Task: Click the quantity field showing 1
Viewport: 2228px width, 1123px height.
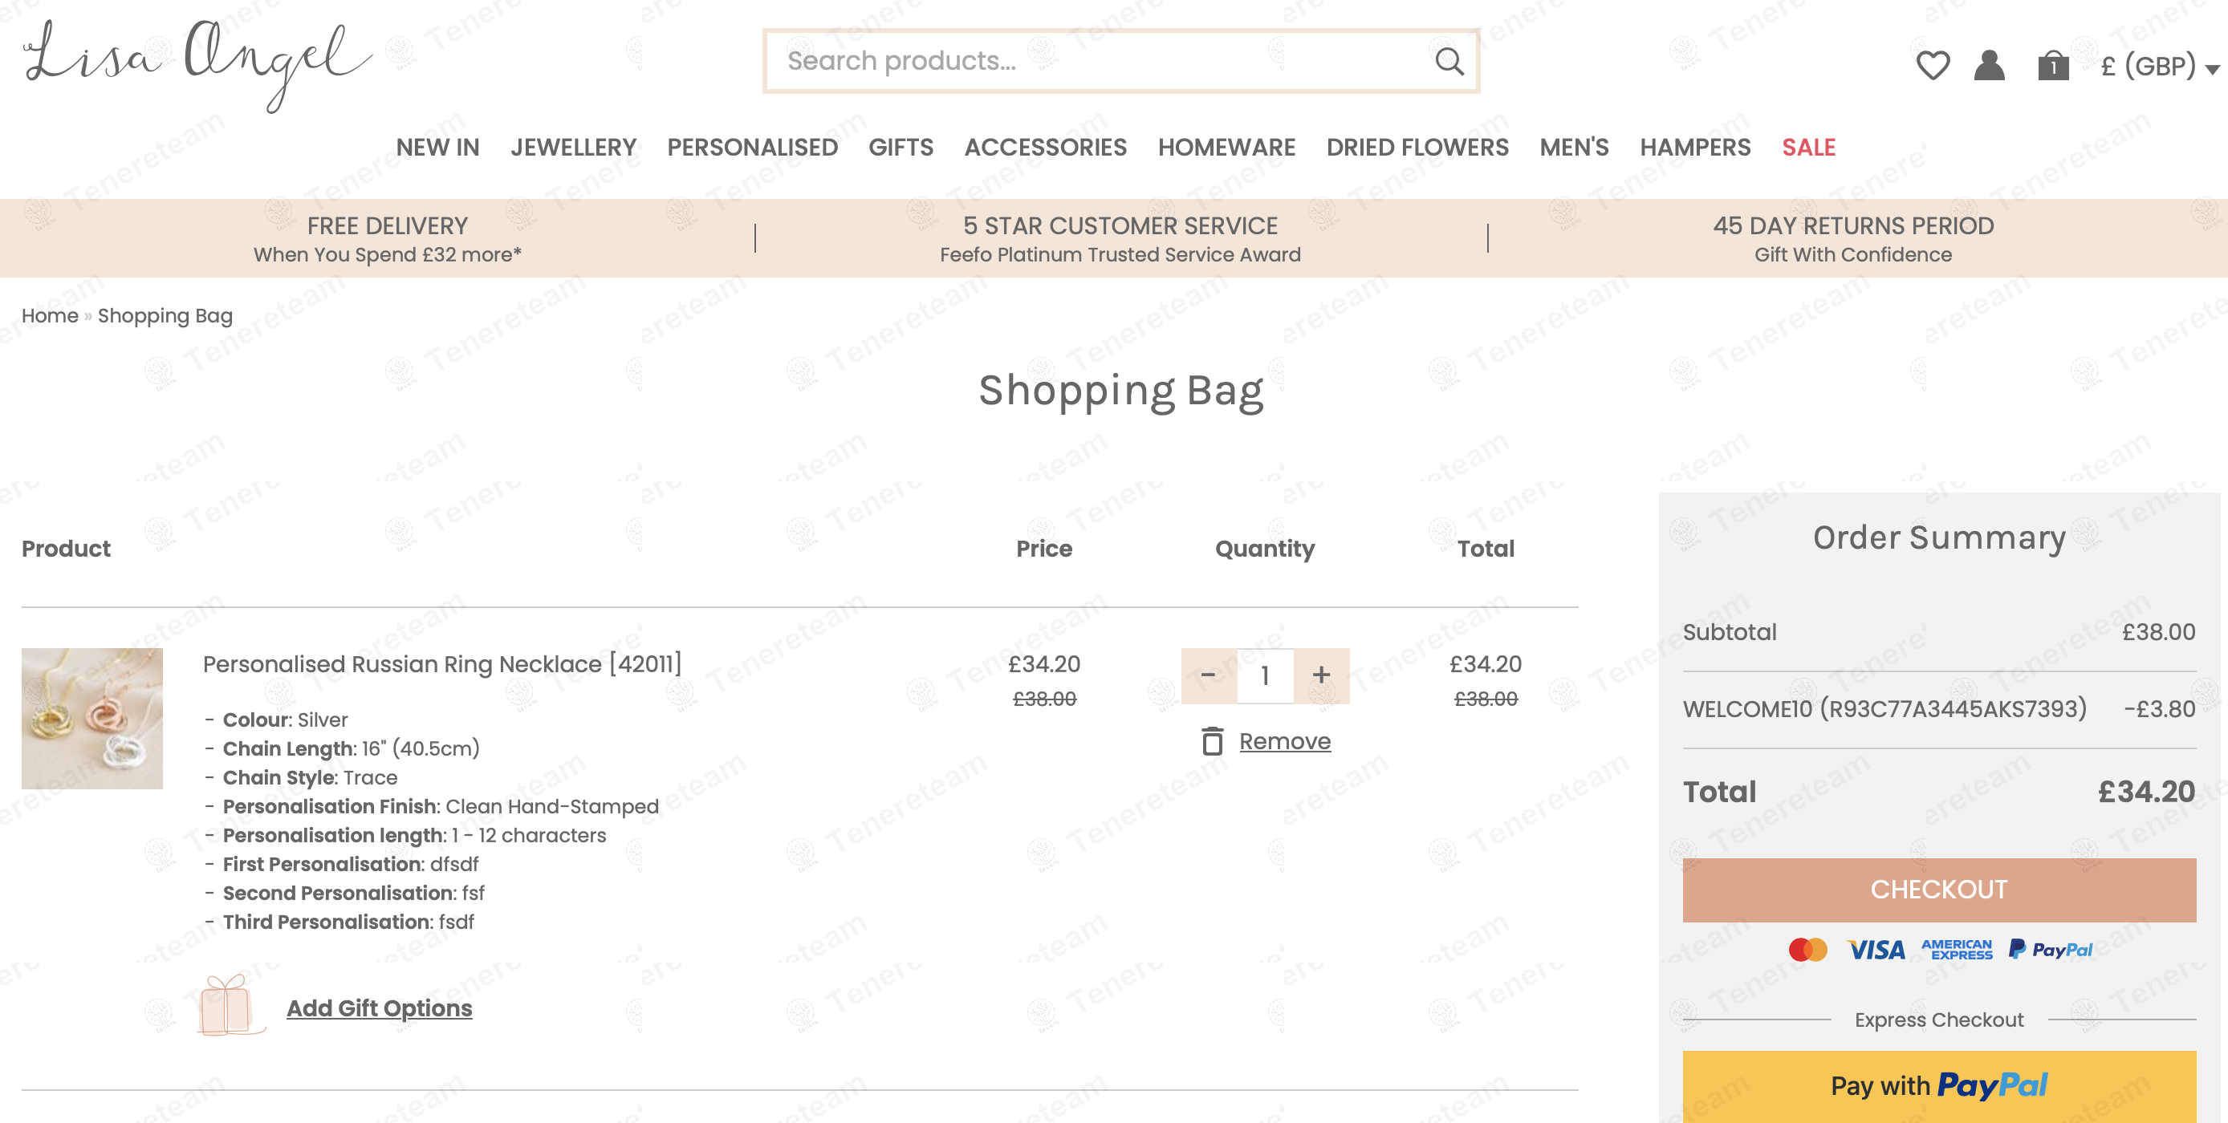Action: tap(1266, 675)
